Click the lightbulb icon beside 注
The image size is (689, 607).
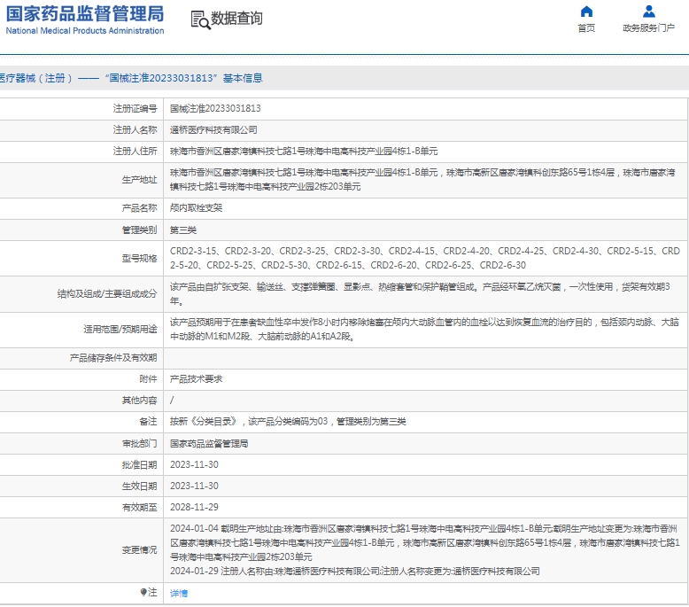143,592
